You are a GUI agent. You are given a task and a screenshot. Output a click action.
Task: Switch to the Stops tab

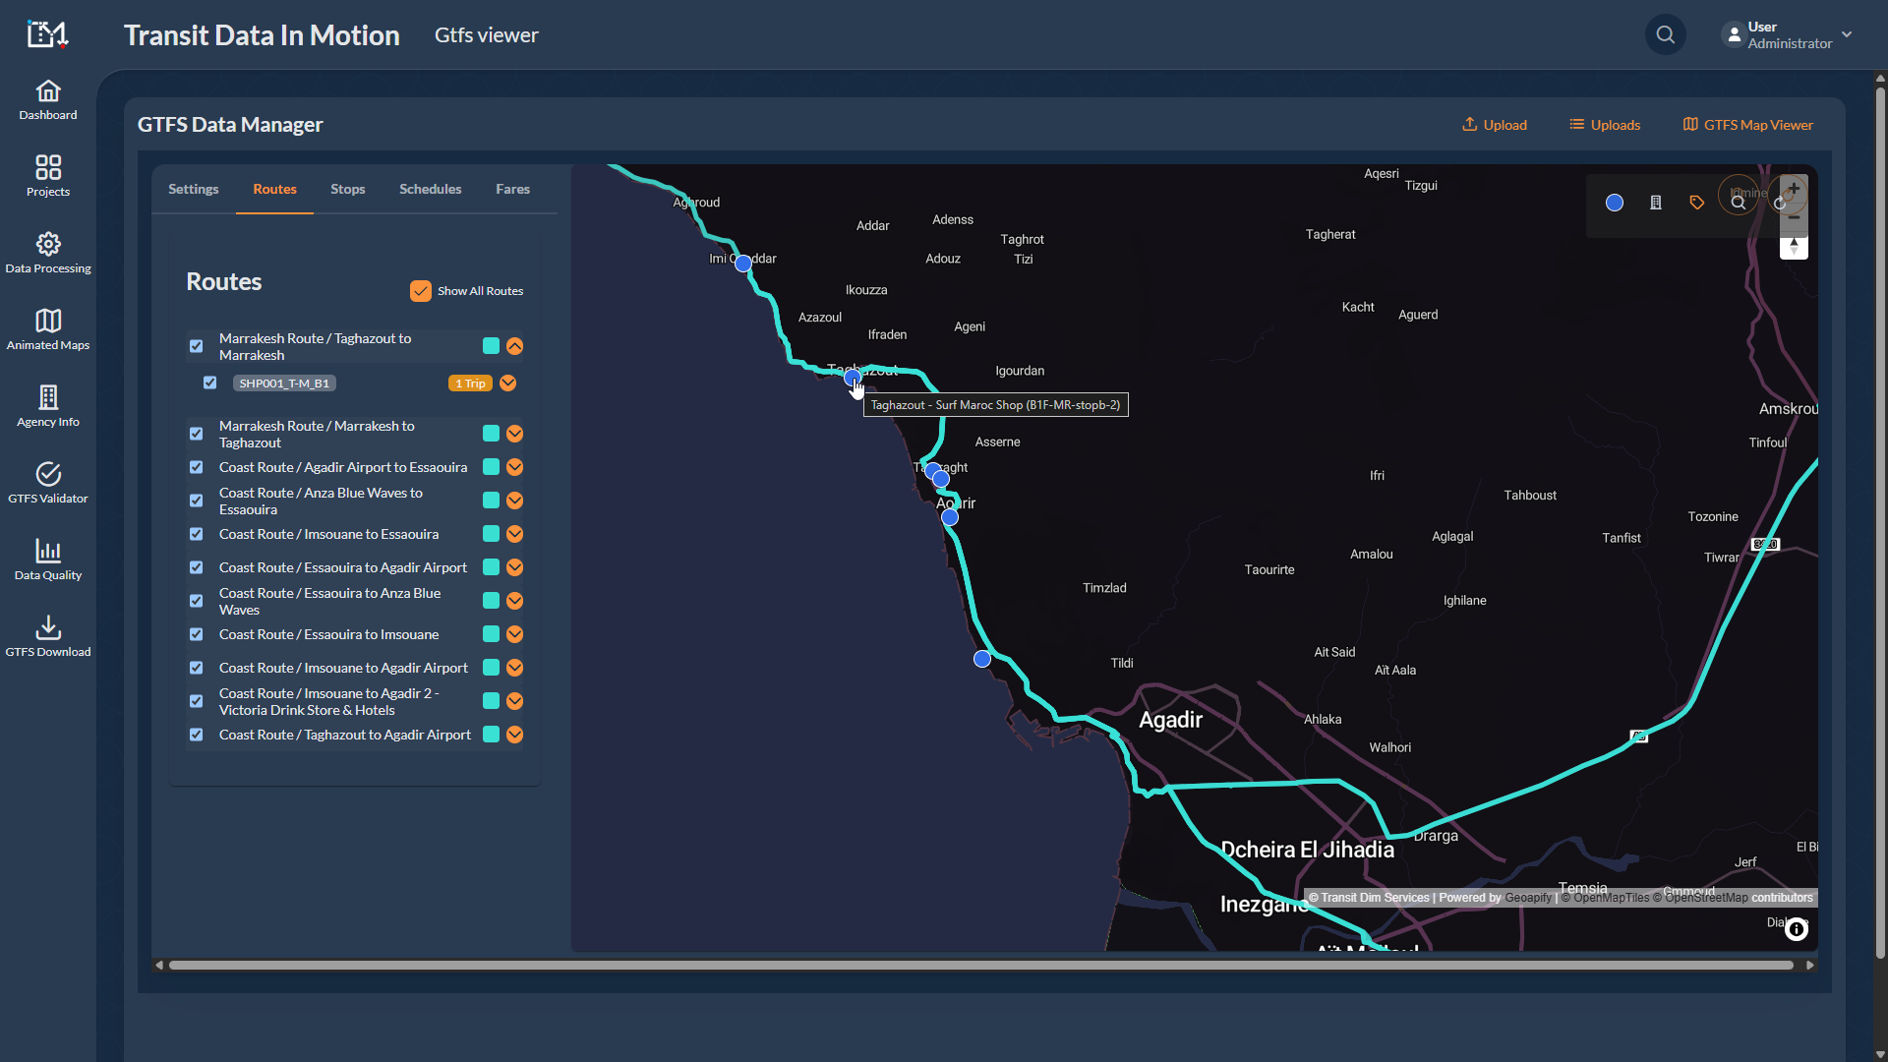tap(347, 189)
